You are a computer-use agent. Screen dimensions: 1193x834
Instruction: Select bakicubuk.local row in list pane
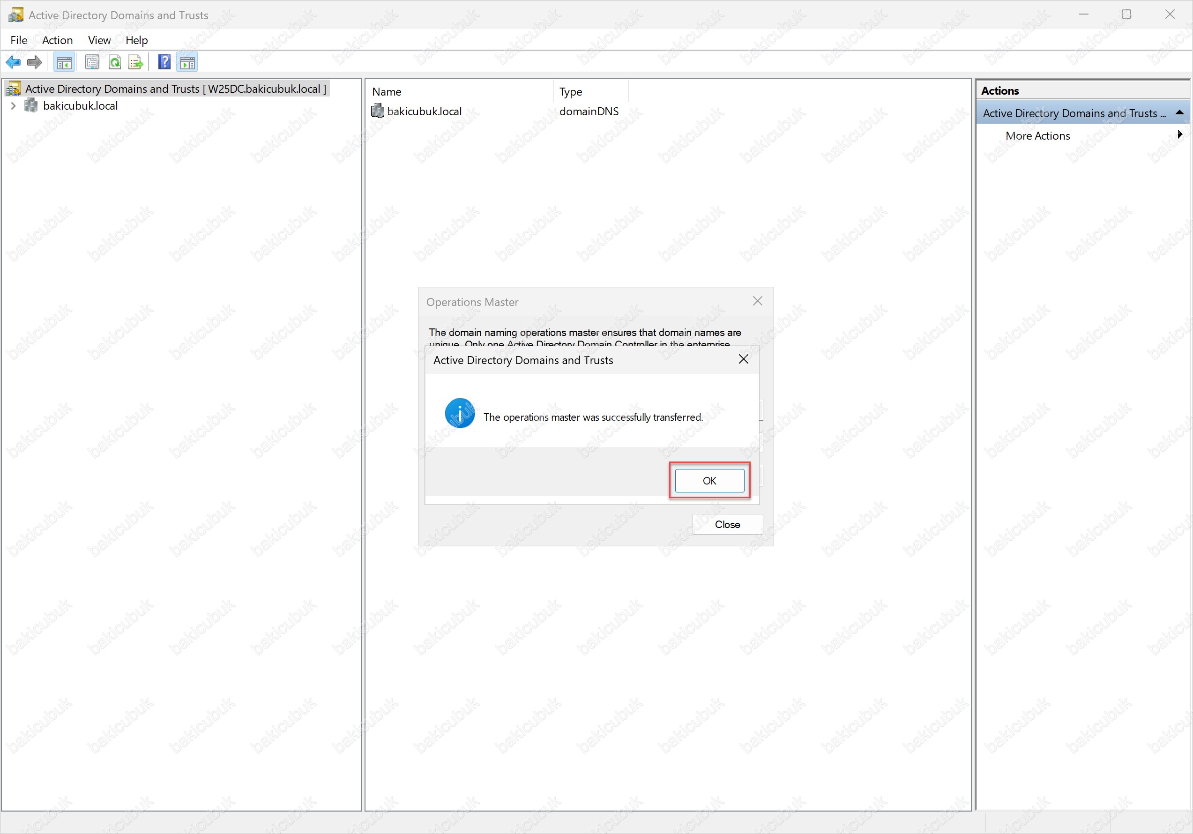click(424, 111)
